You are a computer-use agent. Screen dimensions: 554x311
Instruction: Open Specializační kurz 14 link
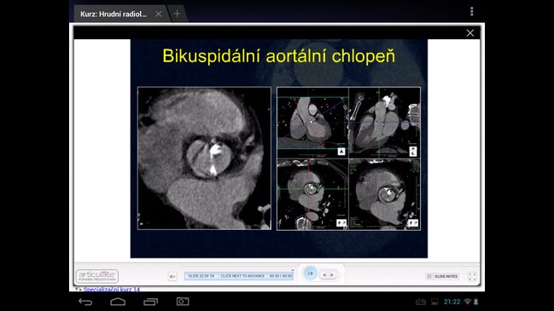point(112,289)
